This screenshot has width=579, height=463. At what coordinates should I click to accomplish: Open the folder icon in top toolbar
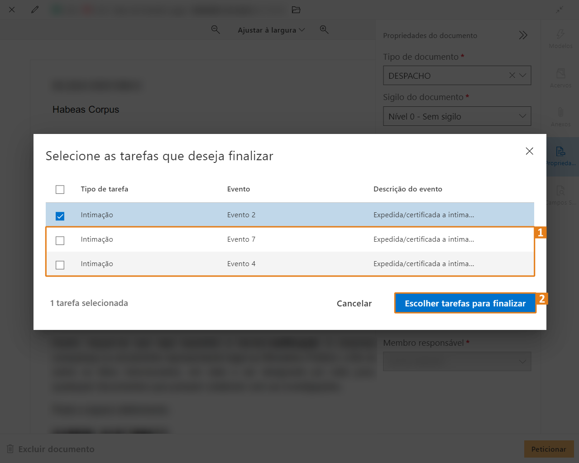pos(296,10)
